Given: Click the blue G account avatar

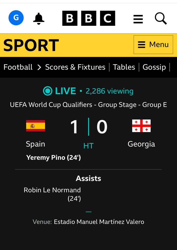Looking at the screenshot, I should coord(16,18).
